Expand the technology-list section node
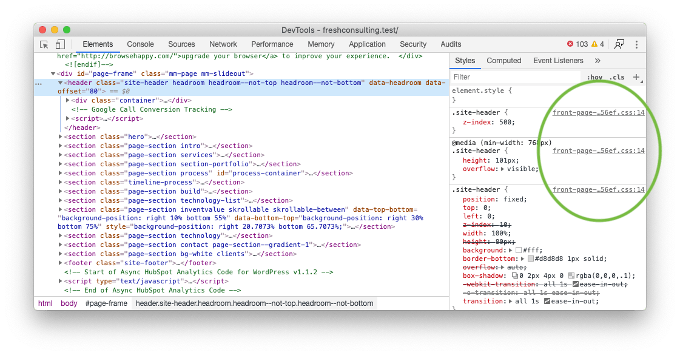 (60, 200)
